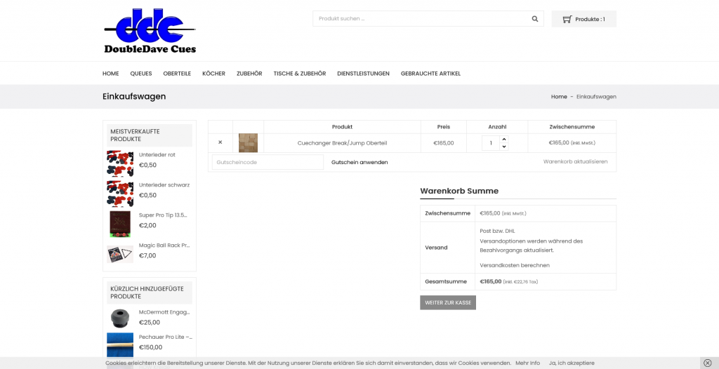This screenshot has height=369, width=719.
Task: Open the Cuechanger product thumbnail
Action: (248, 142)
